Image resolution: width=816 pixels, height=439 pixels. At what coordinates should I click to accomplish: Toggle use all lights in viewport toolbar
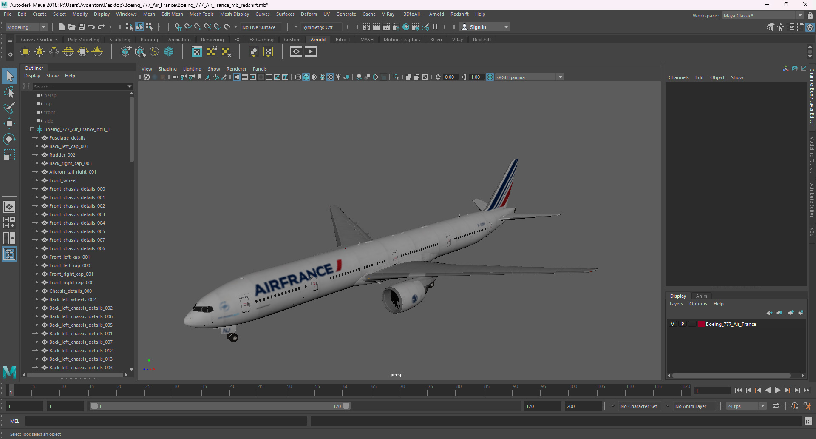pyautogui.click(x=338, y=77)
